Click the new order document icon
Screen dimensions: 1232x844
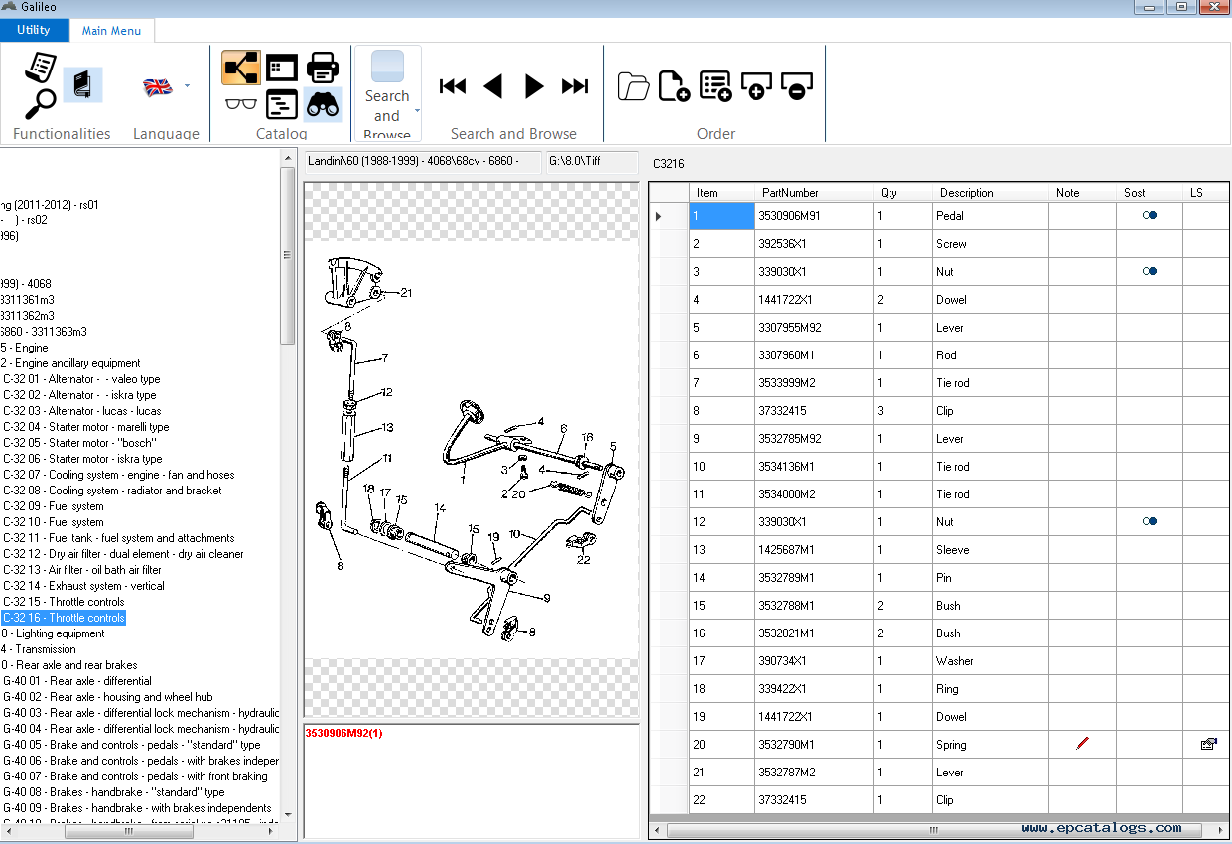674,86
